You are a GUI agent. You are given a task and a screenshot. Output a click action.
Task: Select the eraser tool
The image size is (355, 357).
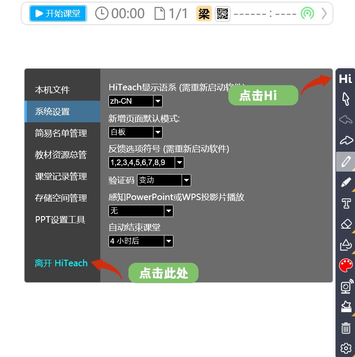tap(345, 224)
